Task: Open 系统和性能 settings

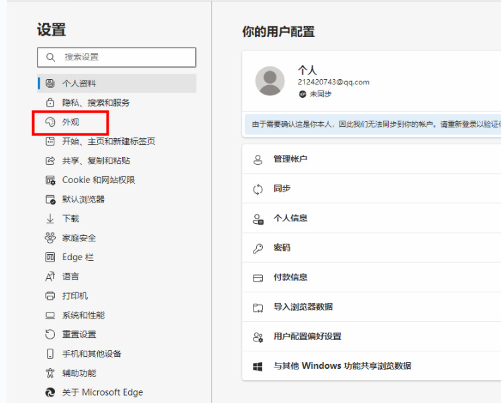Action: coord(117,315)
